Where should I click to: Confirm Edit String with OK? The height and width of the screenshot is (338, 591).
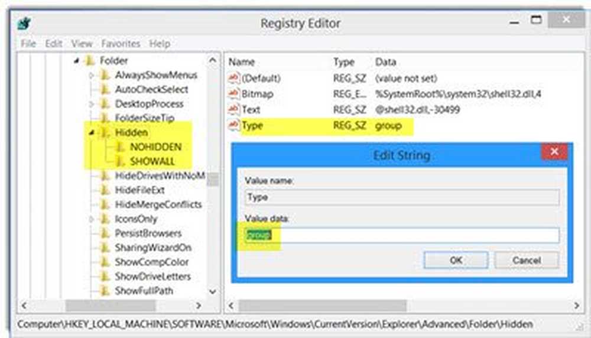[x=456, y=260]
